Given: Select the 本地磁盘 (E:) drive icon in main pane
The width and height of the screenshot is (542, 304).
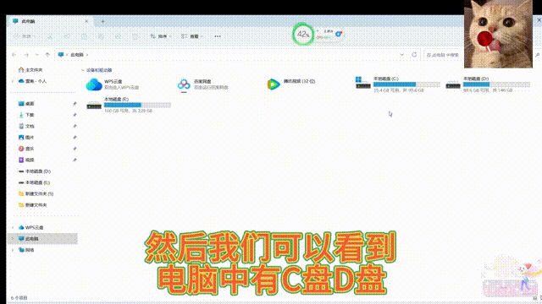Looking at the screenshot, I should [94, 105].
